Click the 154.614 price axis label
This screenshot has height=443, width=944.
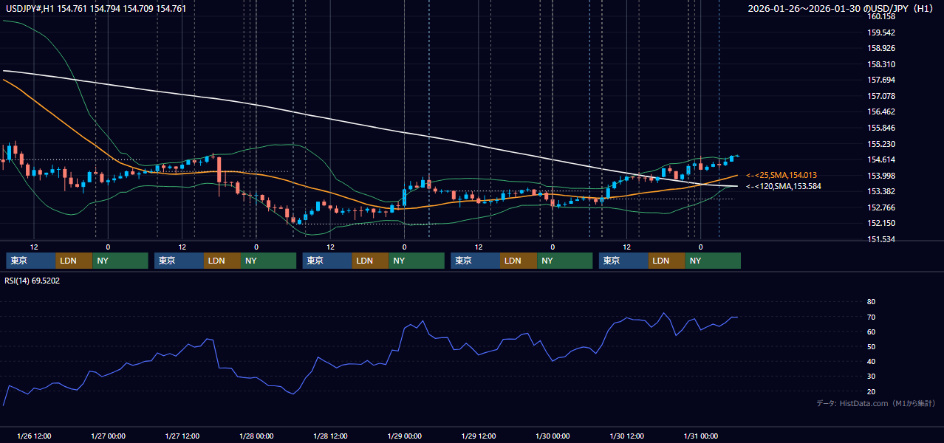pos(881,159)
